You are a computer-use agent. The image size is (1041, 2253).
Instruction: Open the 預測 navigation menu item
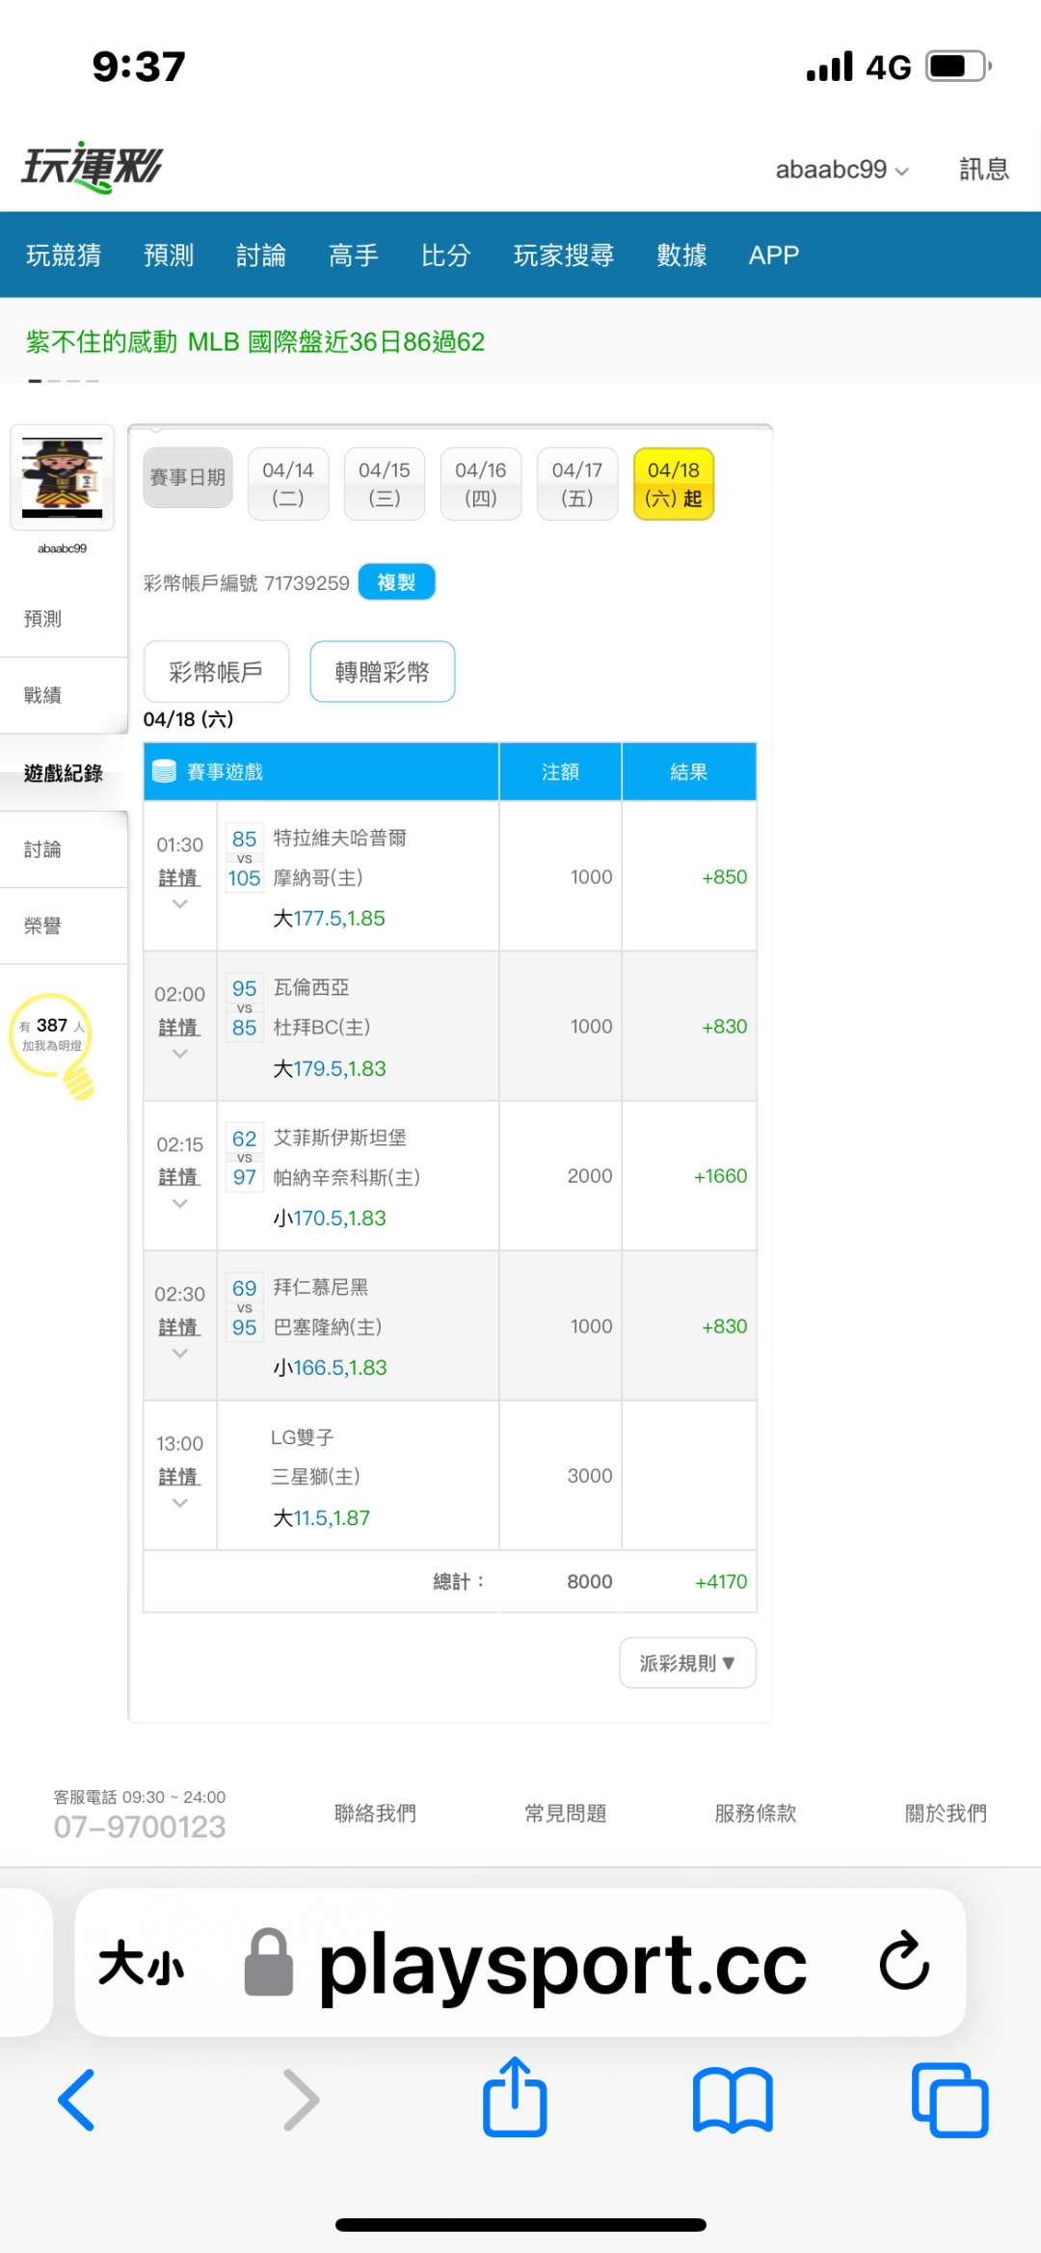pyautogui.click(x=169, y=255)
